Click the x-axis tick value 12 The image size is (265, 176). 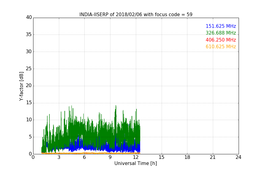pyautogui.click(x=136, y=157)
